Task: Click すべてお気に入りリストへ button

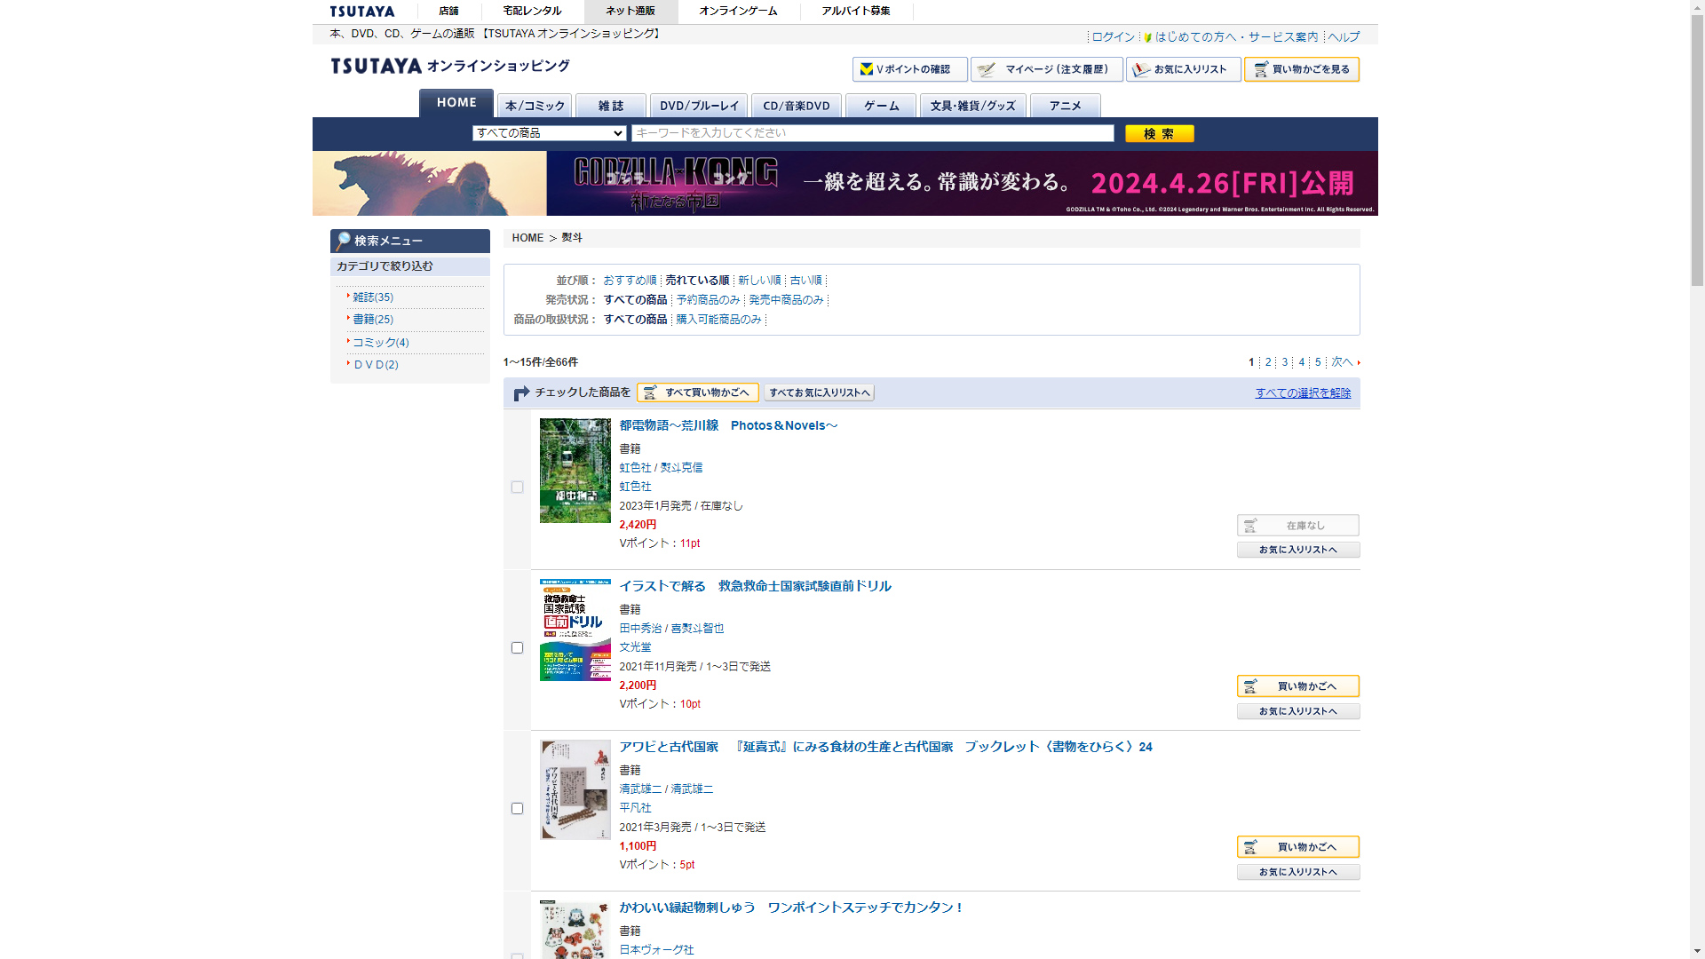Action: pyautogui.click(x=819, y=392)
